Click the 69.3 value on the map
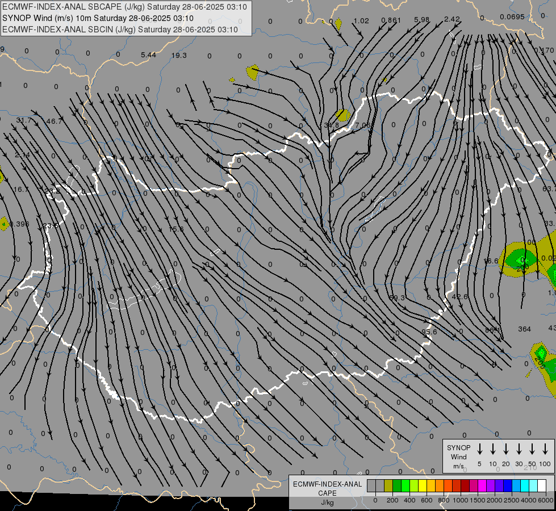556x511 pixels. click(397, 298)
